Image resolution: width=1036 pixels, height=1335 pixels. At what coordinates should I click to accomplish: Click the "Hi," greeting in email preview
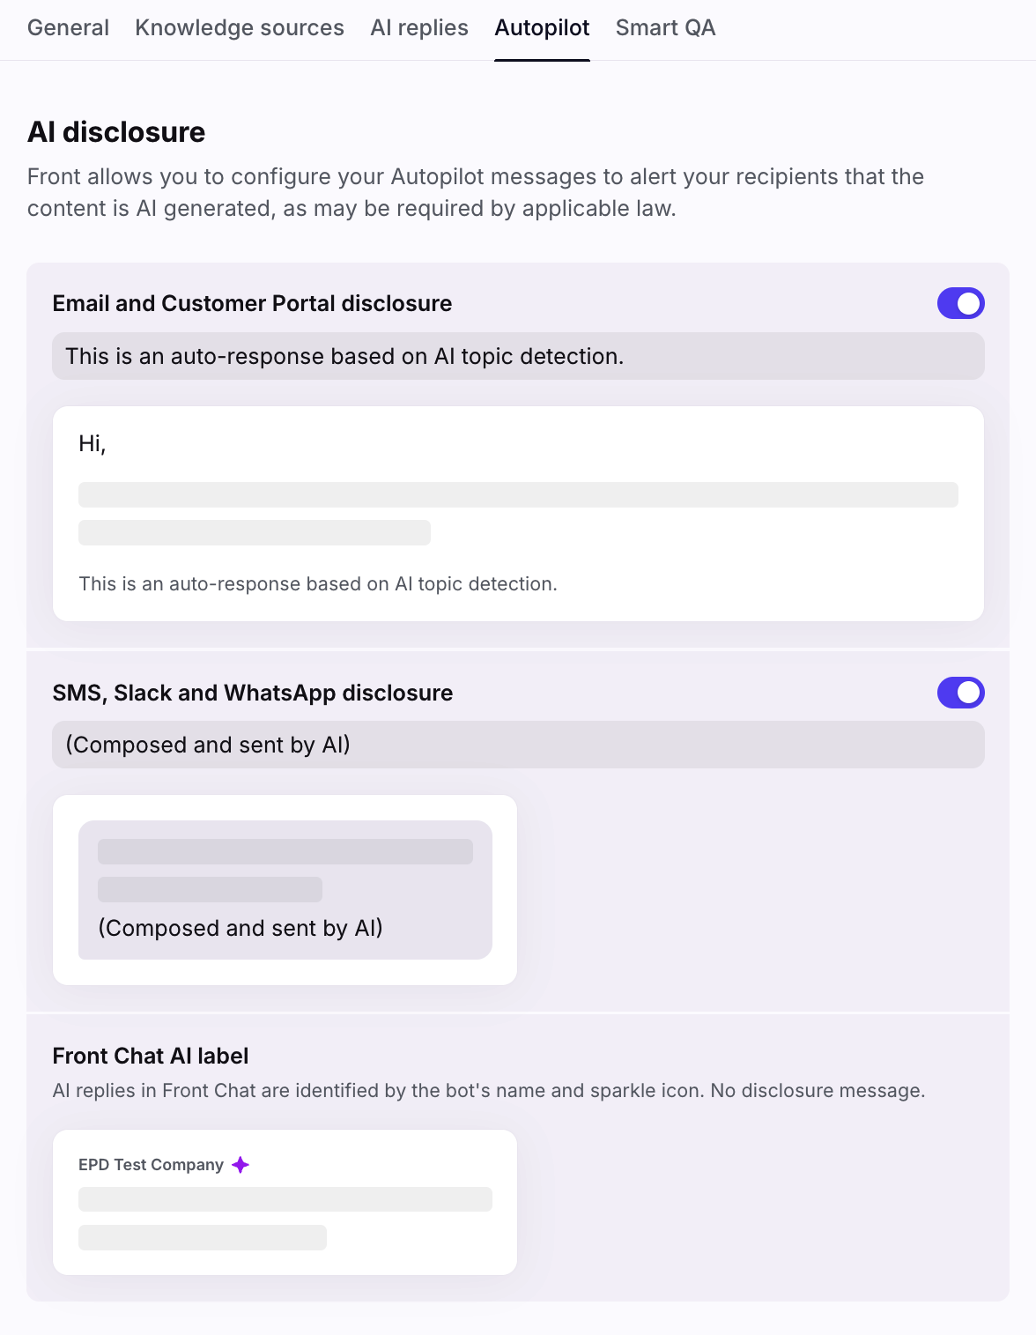(x=92, y=443)
